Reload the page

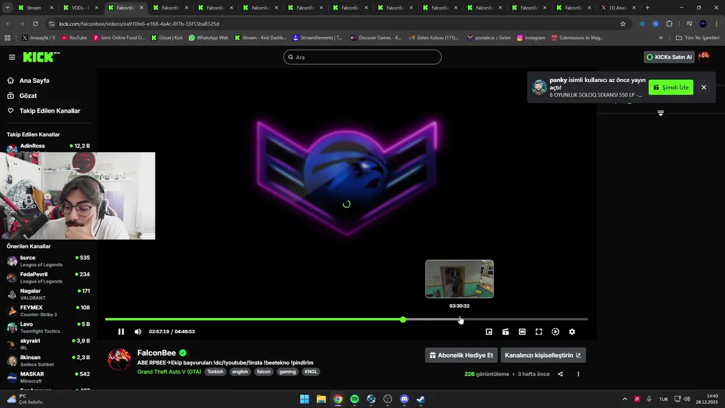(35, 24)
